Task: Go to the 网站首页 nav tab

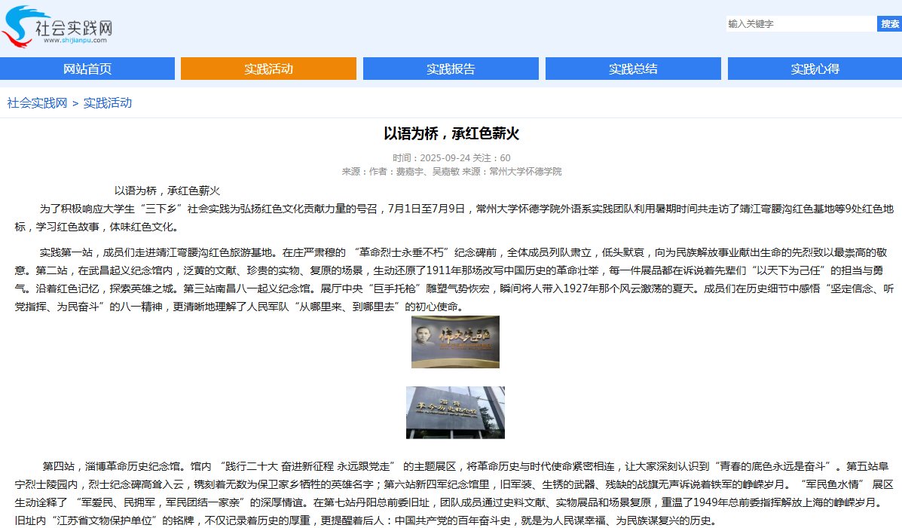Action: click(x=87, y=69)
